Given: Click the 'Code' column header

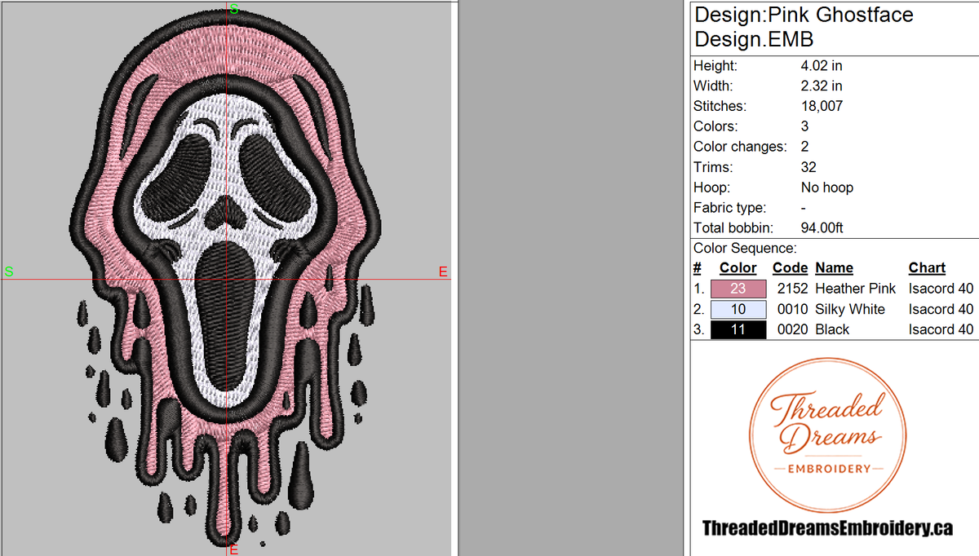Looking at the screenshot, I should [790, 268].
